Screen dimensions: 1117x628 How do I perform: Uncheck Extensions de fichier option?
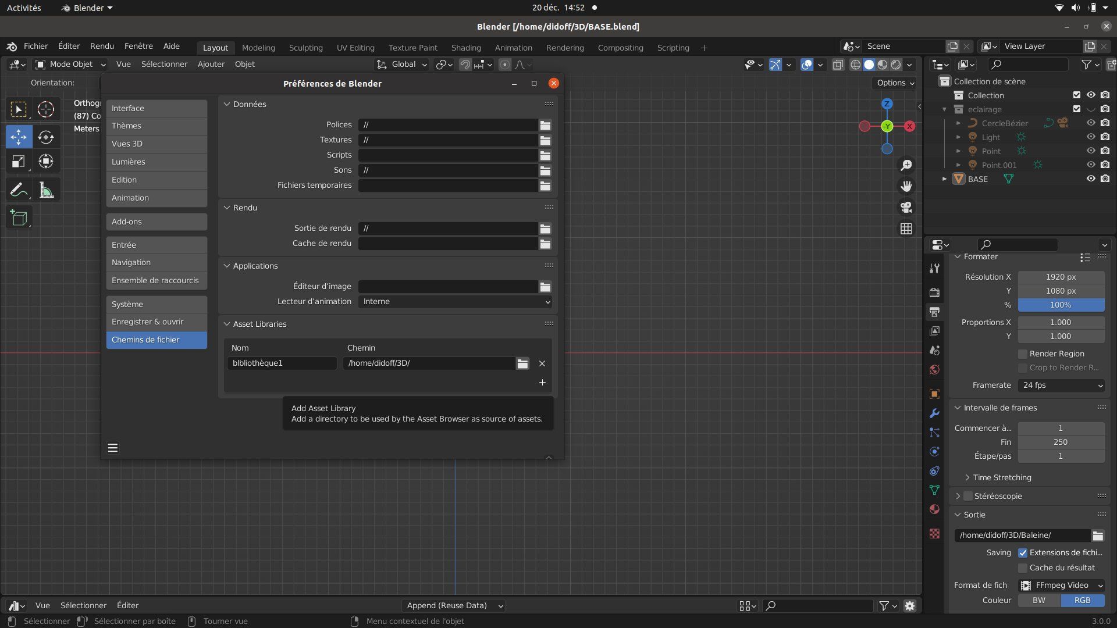pyautogui.click(x=1022, y=553)
